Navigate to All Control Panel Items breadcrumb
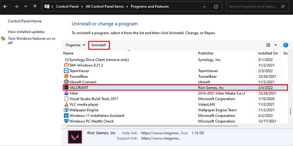Screen dimensions: 293x146 click(105, 6)
